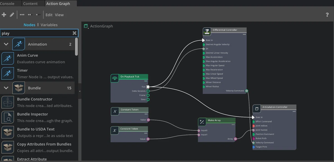The height and width of the screenshot is (162, 334).
Task: Click the Joint Names input port
Action: pos(253,130)
